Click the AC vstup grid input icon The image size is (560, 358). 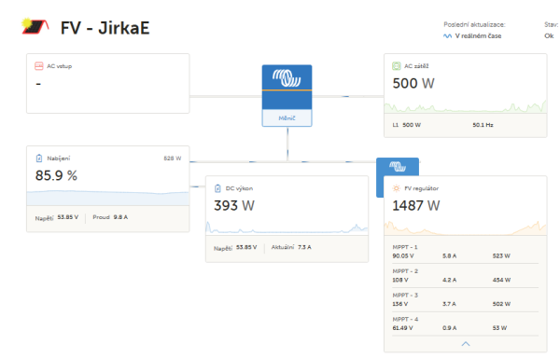[x=39, y=66]
